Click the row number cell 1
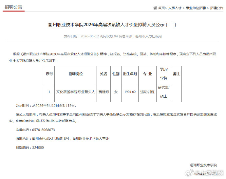 49,93
